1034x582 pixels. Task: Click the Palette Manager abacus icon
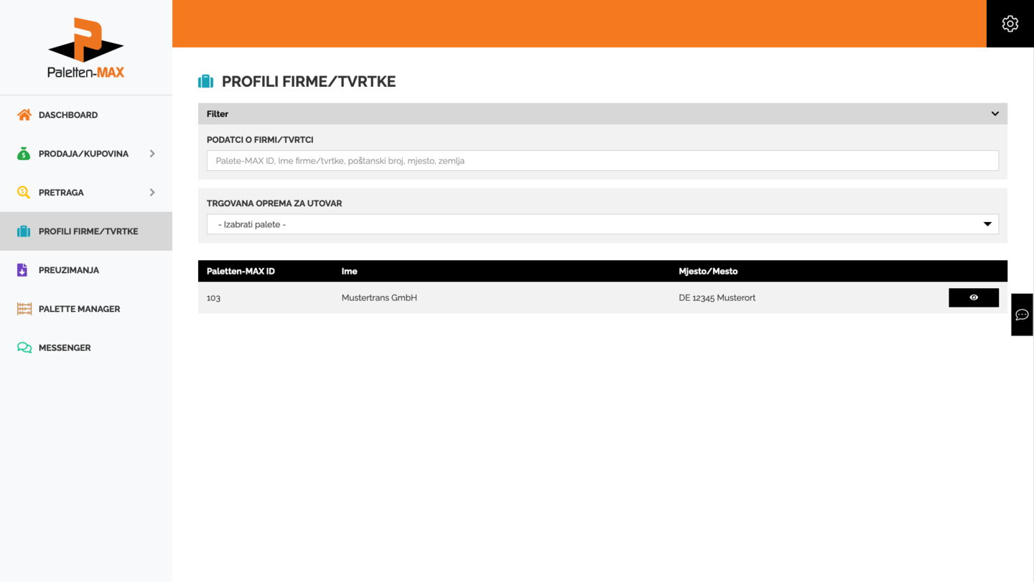tap(24, 309)
